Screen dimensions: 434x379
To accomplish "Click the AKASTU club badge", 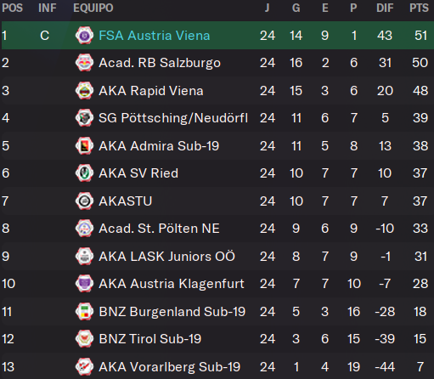I will point(84,201).
